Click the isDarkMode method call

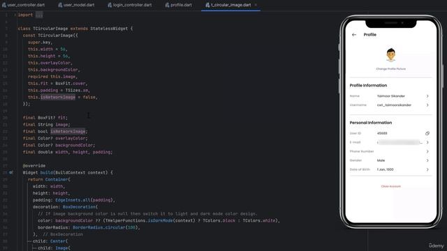160,220
